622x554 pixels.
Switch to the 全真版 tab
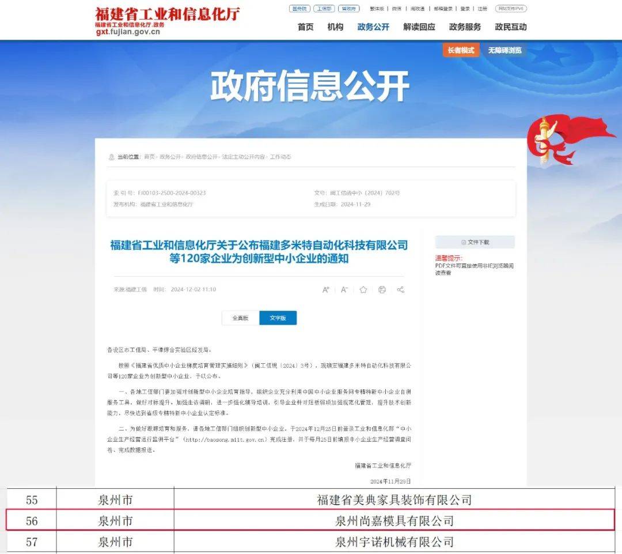click(x=240, y=318)
